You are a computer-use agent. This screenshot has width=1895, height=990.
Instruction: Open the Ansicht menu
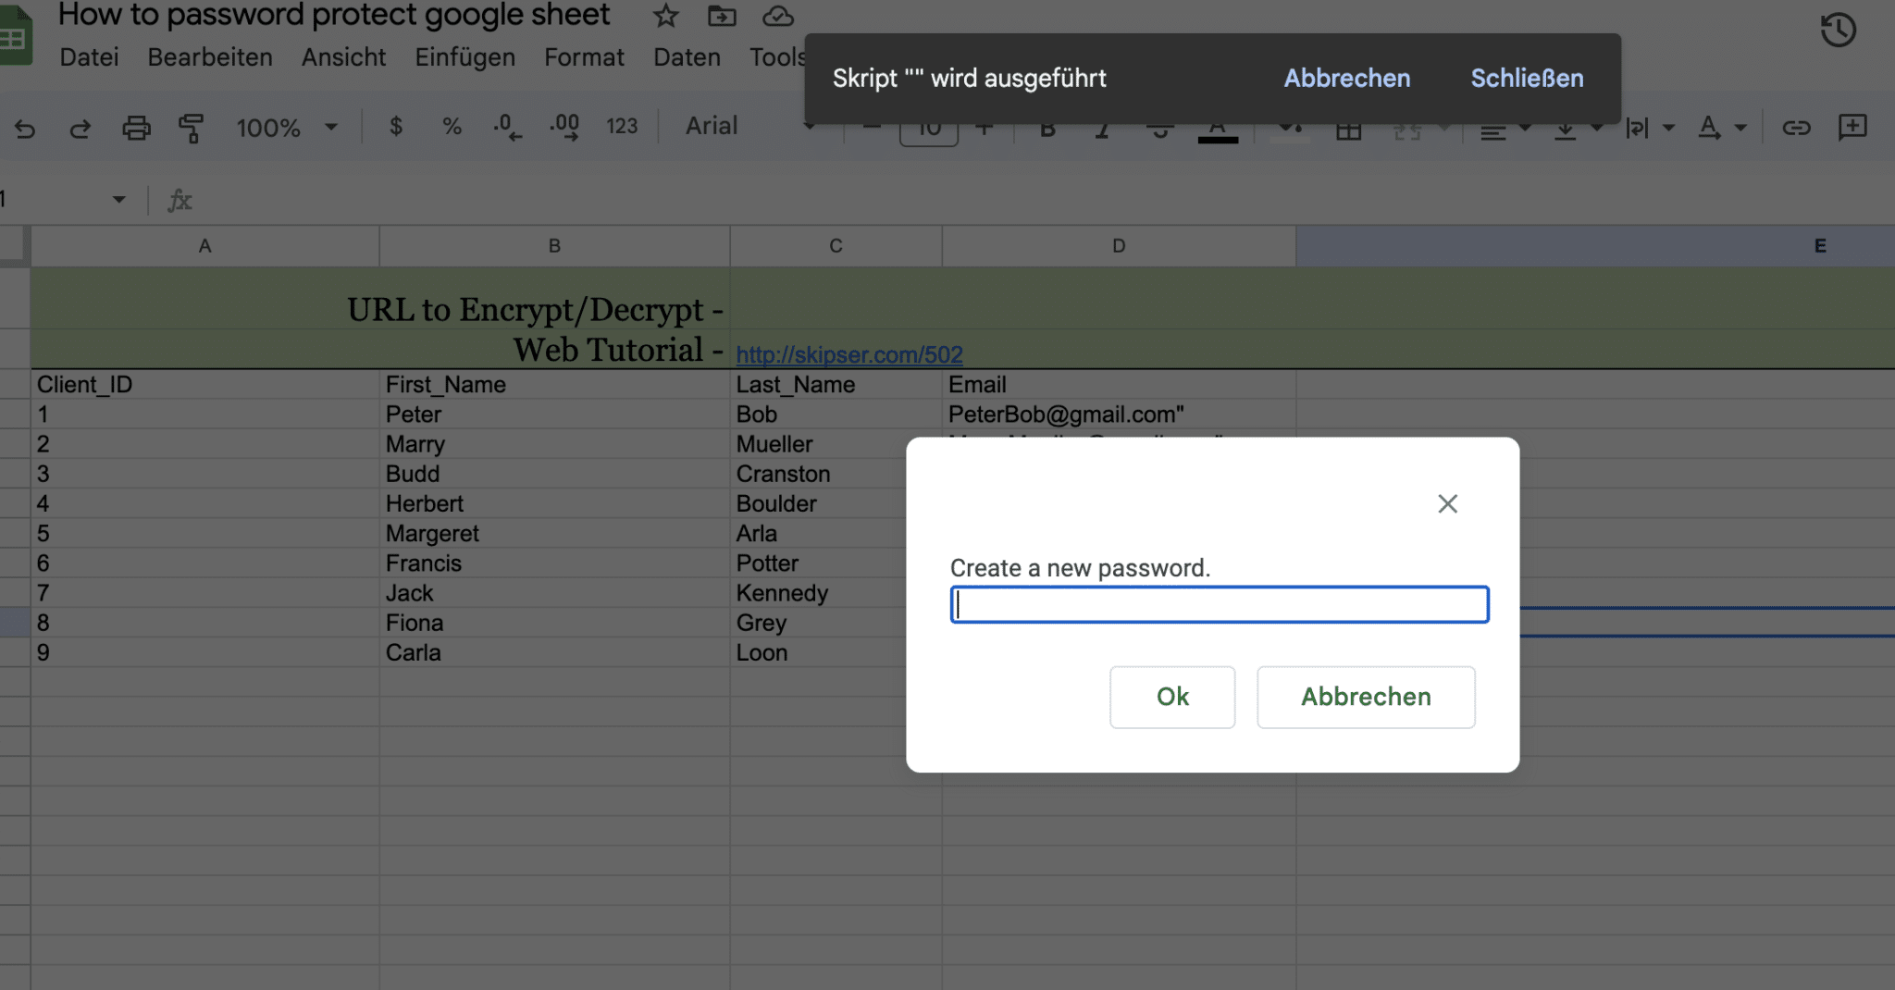(343, 57)
